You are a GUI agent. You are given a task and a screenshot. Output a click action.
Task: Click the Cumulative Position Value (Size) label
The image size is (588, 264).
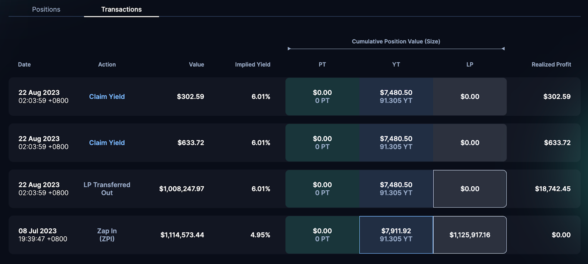(396, 41)
